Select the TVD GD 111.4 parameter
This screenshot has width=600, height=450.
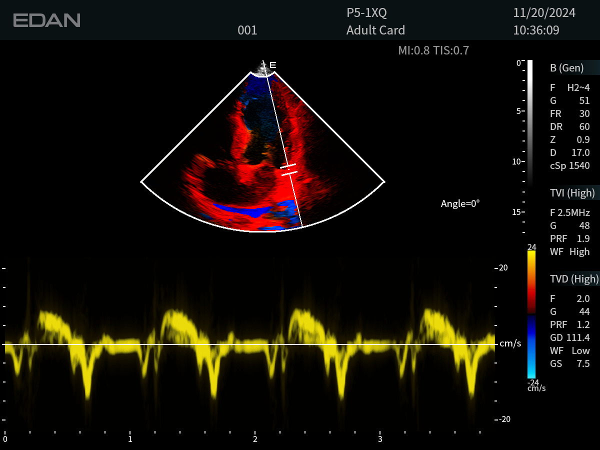(570, 337)
